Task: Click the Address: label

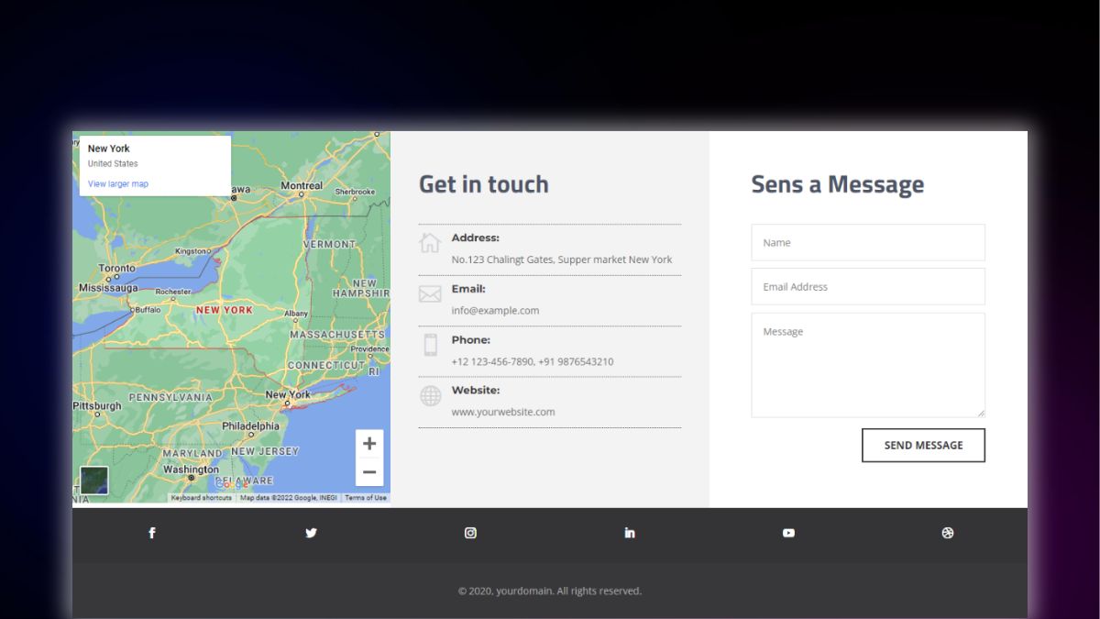Action: coord(475,238)
